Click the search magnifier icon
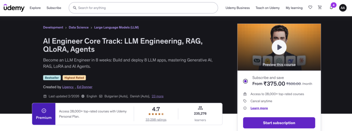The width and height of the screenshot is (352, 131). click(x=75, y=8)
